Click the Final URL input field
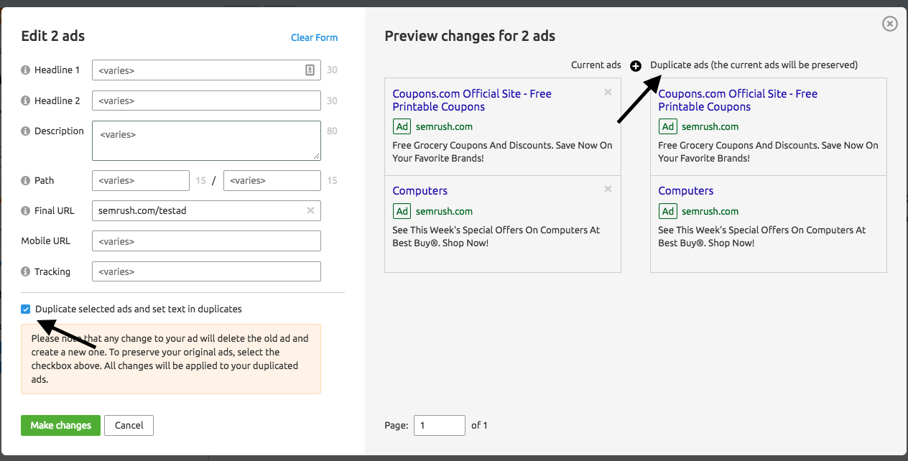The width and height of the screenshot is (908, 461). click(206, 210)
